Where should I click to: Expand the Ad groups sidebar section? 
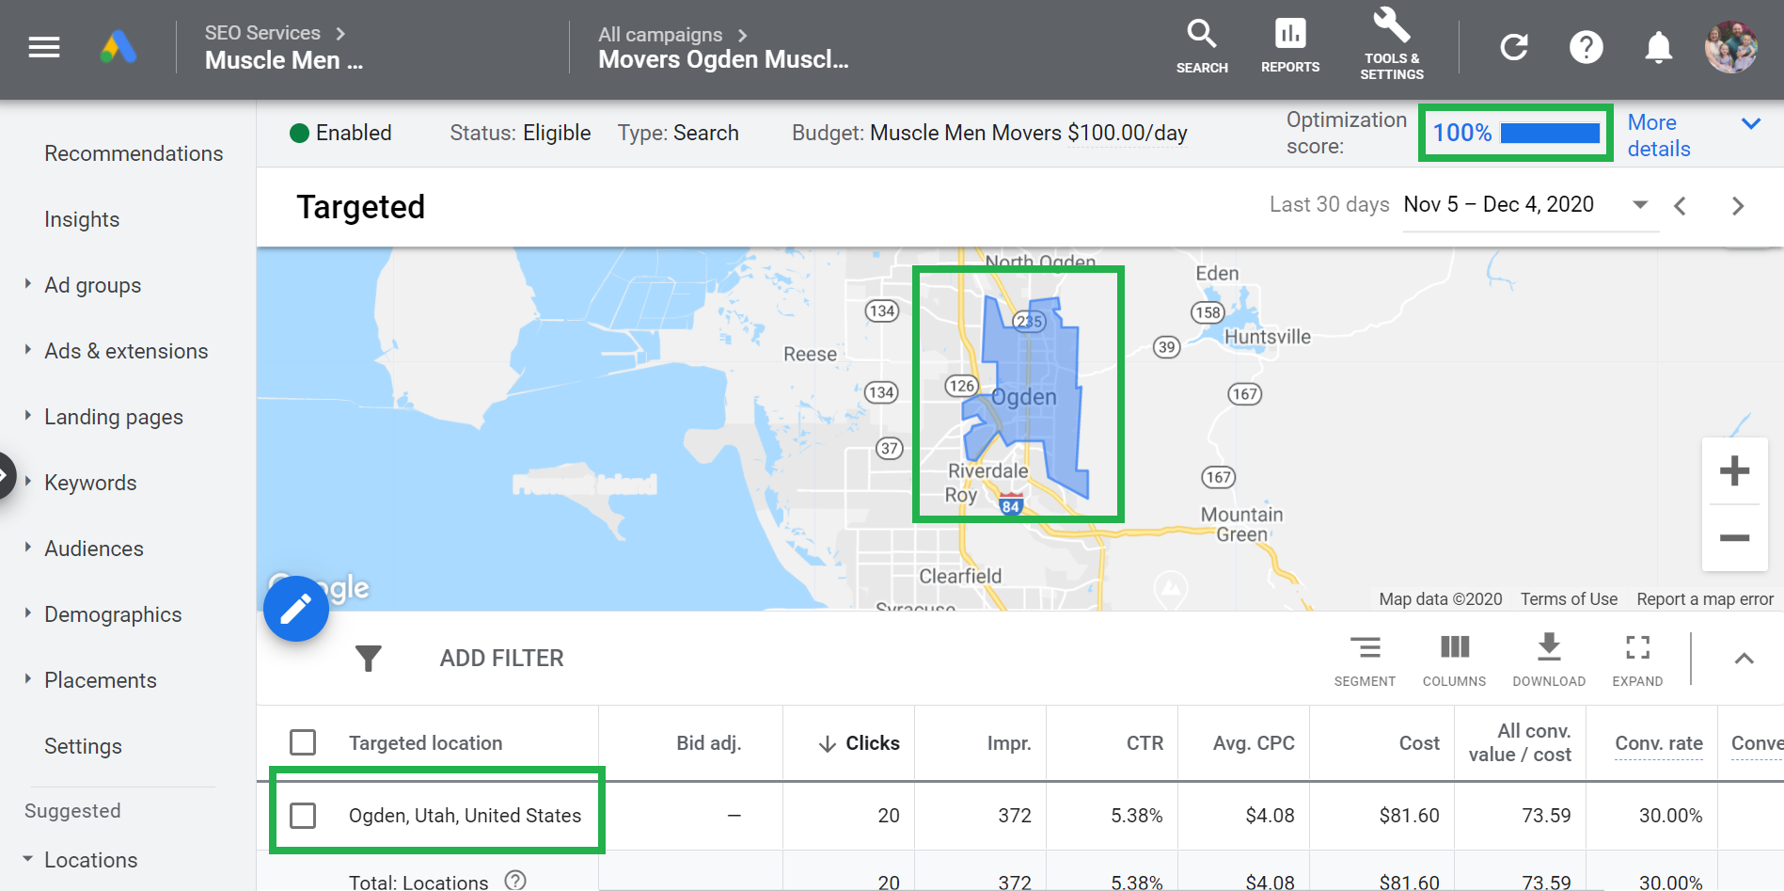pos(28,284)
